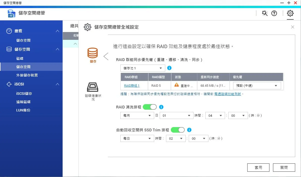The width and height of the screenshot is (301, 177).
Task: Open iSCSI儲存 in the sidebar
Action: click(x=24, y=94)
